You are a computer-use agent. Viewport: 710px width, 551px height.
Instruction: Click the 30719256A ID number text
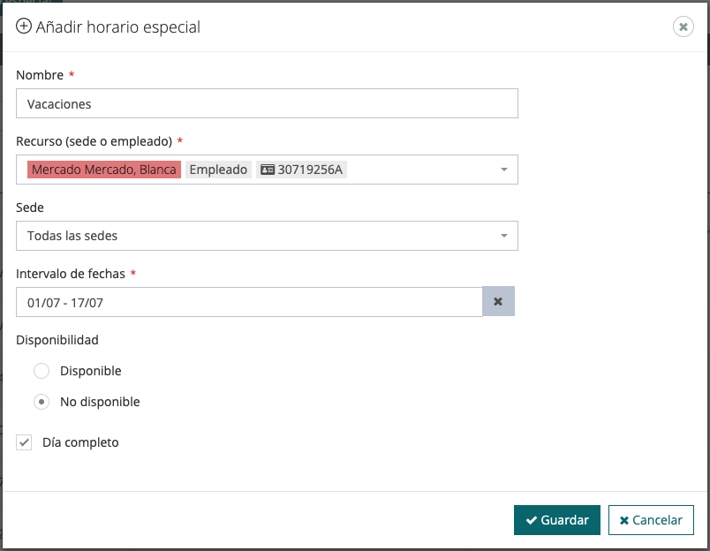point(310,170)
